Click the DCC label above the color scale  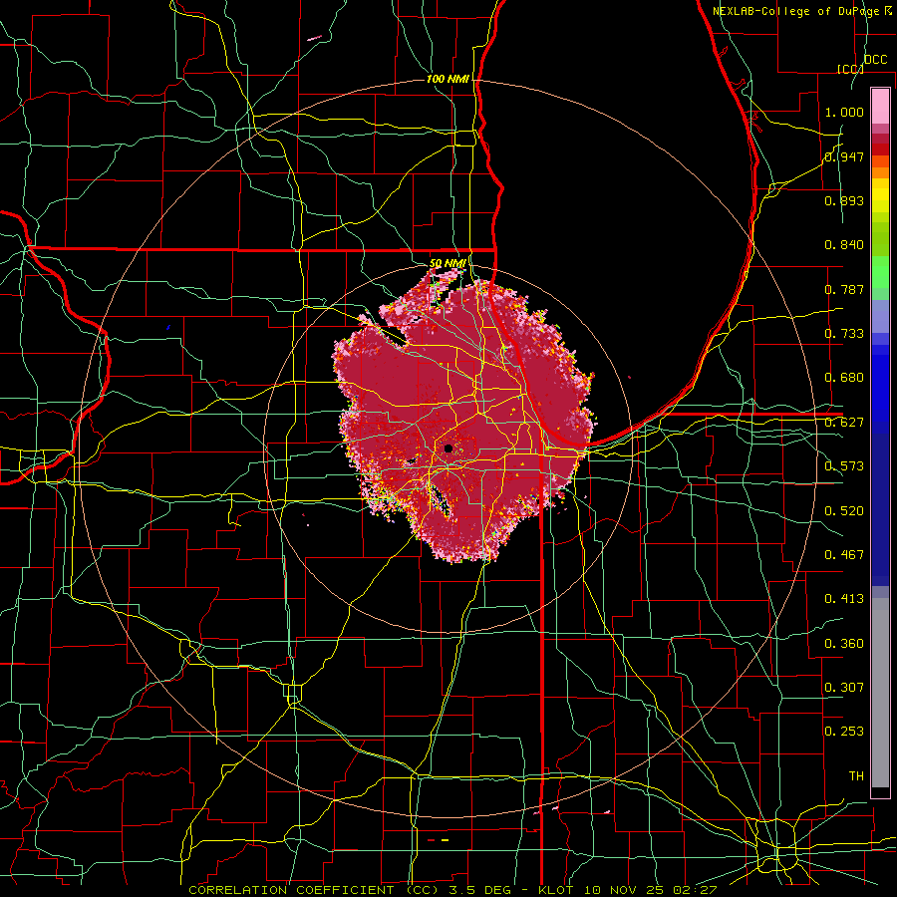tap(876, 60)
